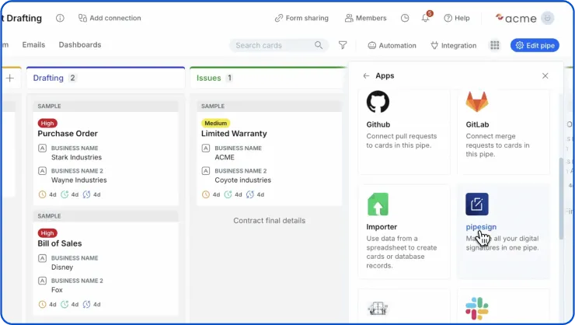
Task: Add a new card with plus icon
Action: click(10, 78)
